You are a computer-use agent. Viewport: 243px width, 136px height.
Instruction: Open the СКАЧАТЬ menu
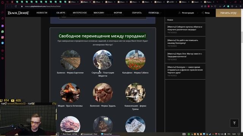(x=137, y=13)
